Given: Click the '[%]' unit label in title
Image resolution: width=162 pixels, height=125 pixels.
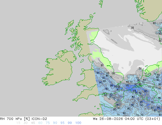Looking at the screenshot, I should (27, 119).
